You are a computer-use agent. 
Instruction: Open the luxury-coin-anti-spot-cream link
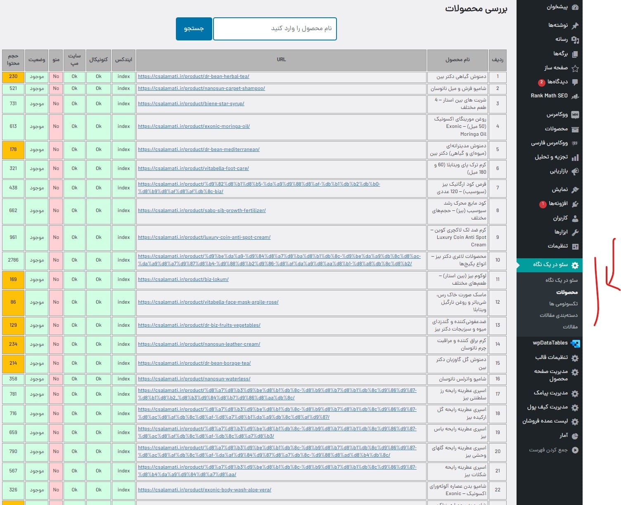point(204,237)
